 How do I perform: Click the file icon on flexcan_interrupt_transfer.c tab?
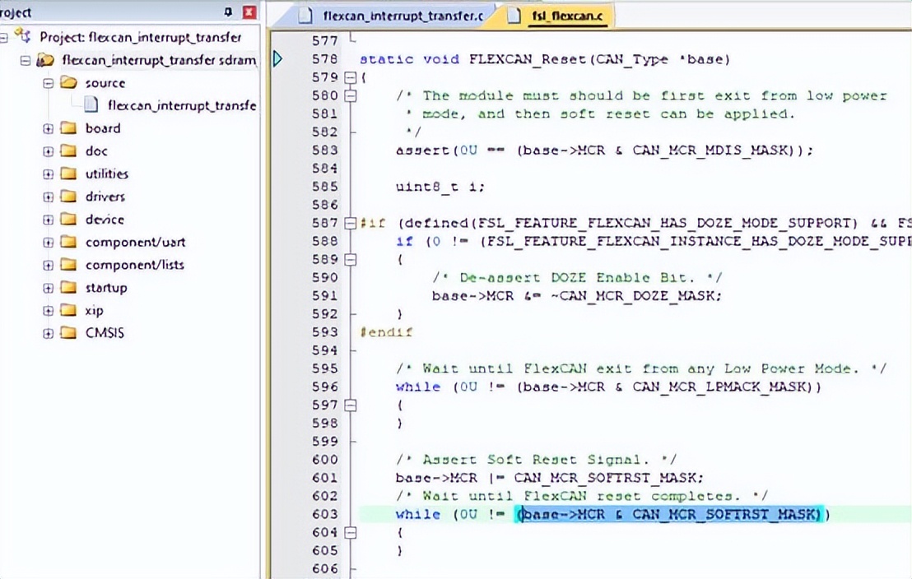click(x=305, y=16)
